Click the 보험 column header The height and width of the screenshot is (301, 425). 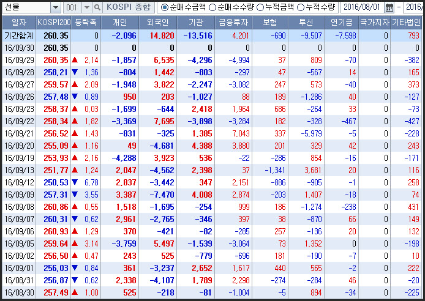coord(270,23)
